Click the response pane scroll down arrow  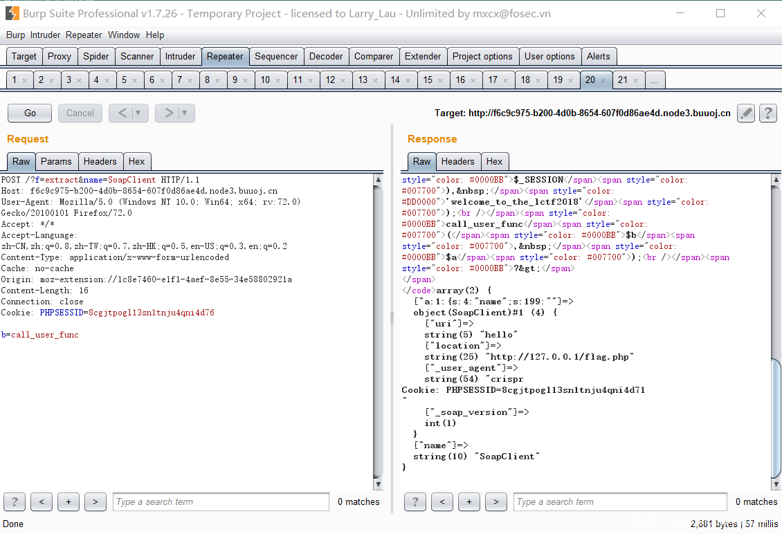pyautogui.click(x=776, y=484)
